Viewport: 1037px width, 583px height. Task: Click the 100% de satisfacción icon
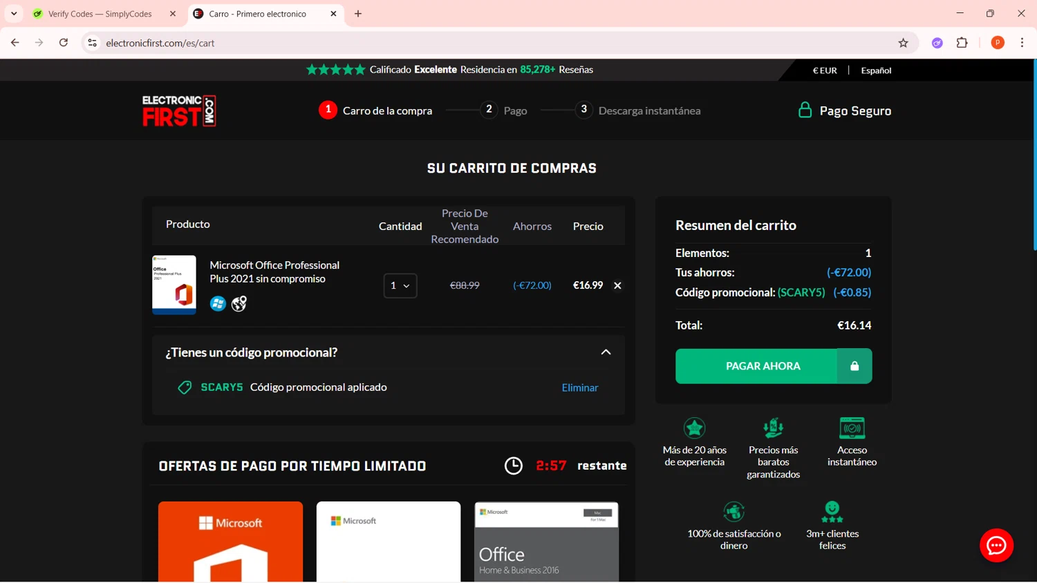(x=734, y=512)
